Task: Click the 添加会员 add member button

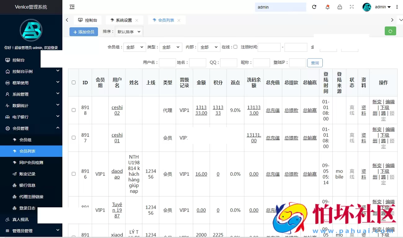Action: coord(83,31)
